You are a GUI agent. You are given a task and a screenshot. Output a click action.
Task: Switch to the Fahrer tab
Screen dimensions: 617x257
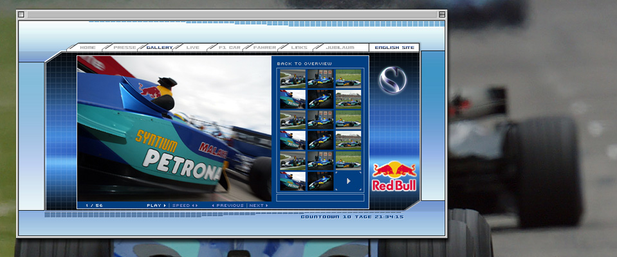[264, 48]
